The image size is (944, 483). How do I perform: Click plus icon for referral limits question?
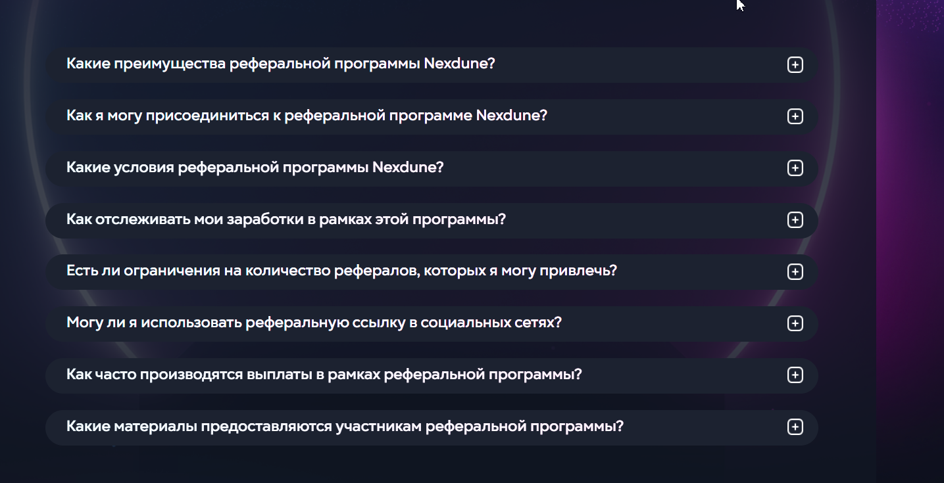click(x=795, y=271)
